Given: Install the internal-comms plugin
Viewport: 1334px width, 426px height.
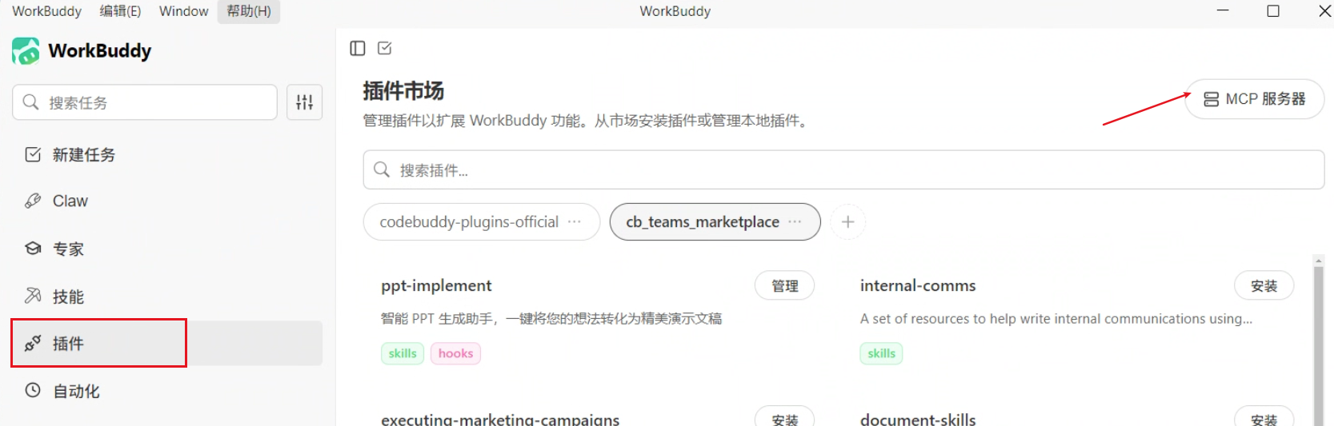Looking at the screenshot, I should [1264, 286].
